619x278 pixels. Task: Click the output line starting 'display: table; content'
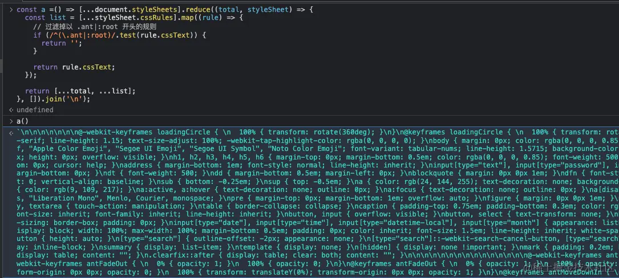coord(318,255)
